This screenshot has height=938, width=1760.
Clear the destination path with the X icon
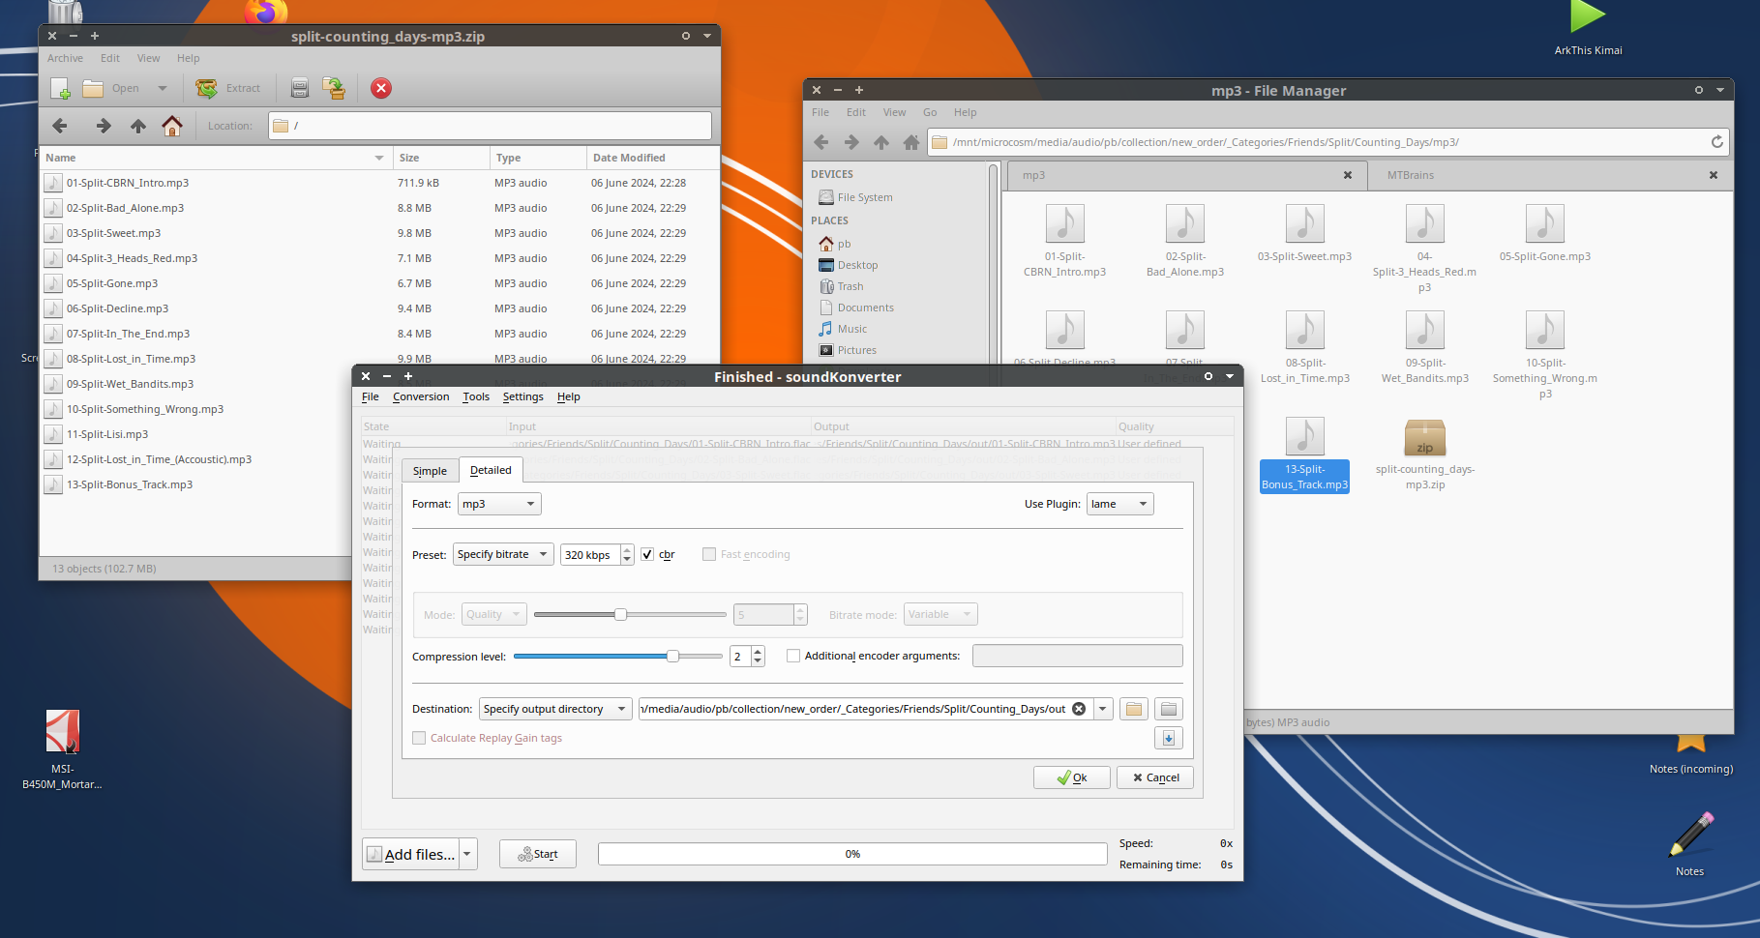pyautogui.click(x=1079, y=709)
